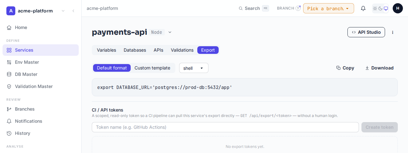The image size is (408, 153).
Task: Open DB Master in the sidebar
Action: (x=40, y=74)
